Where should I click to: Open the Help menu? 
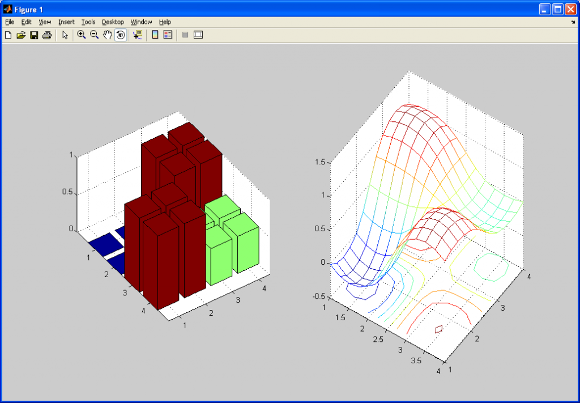[x=165, y=22]
